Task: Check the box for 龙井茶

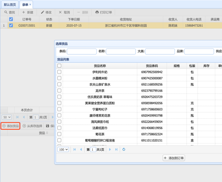Action: pyautogui.click(x=59, y=90)
